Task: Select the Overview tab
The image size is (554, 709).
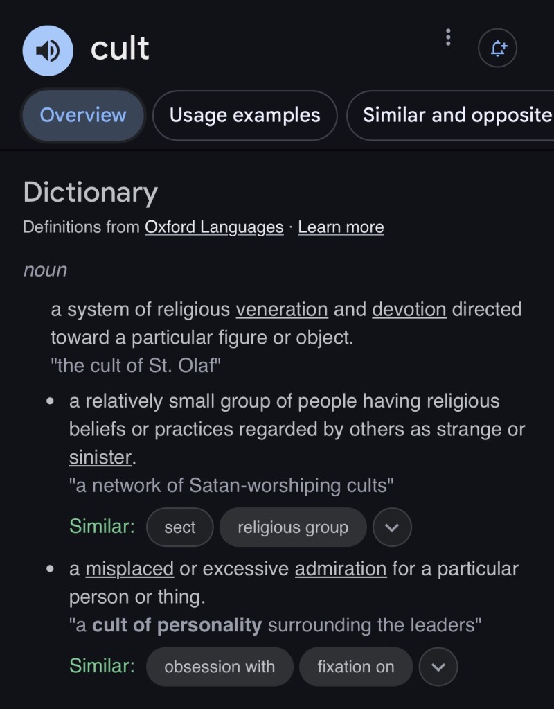Action: 83,115
